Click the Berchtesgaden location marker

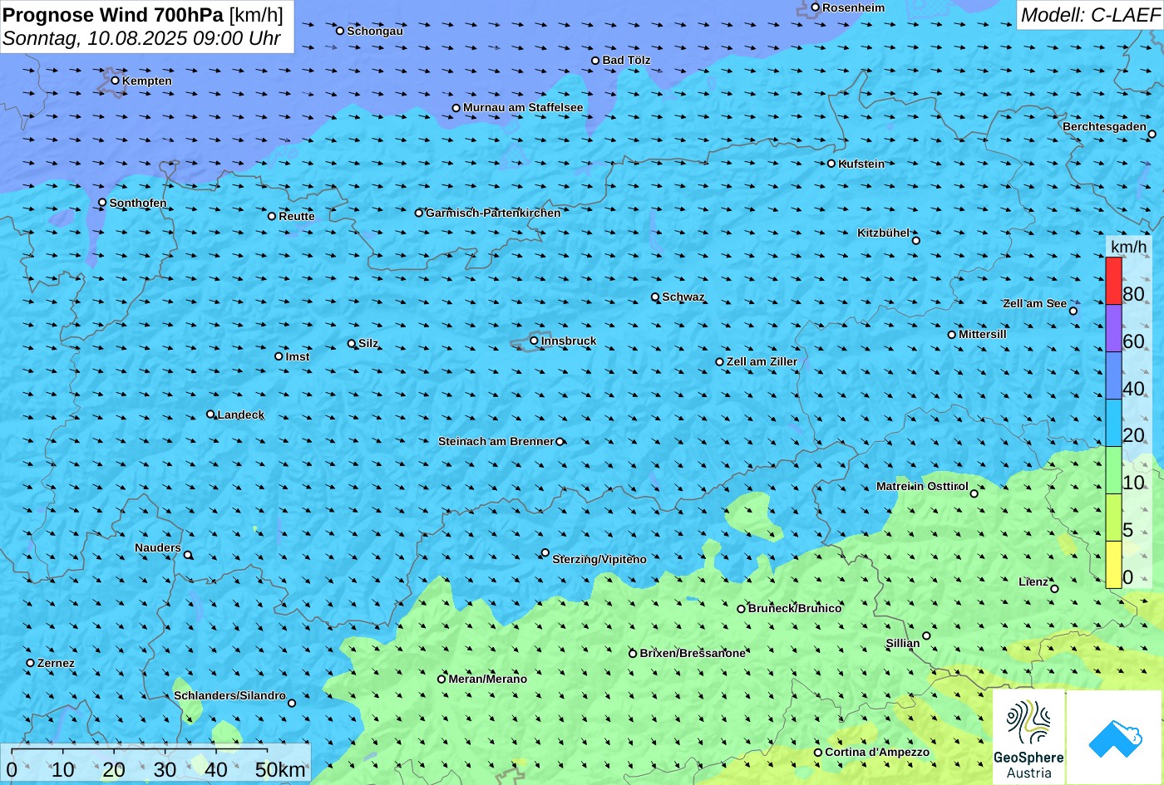(x=1152, y=134)
